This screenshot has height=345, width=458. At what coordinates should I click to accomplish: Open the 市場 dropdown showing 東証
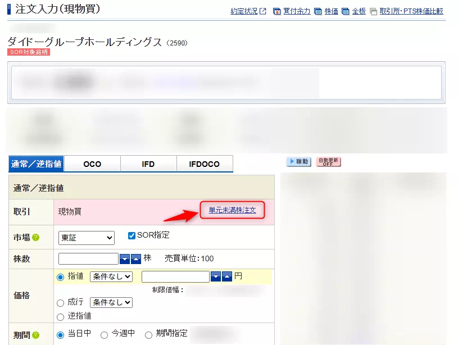pyautogui.click(x=87, y=238)
